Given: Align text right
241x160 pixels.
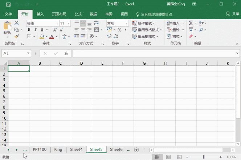Looking at the screenshot, I should tap(89, 30).
